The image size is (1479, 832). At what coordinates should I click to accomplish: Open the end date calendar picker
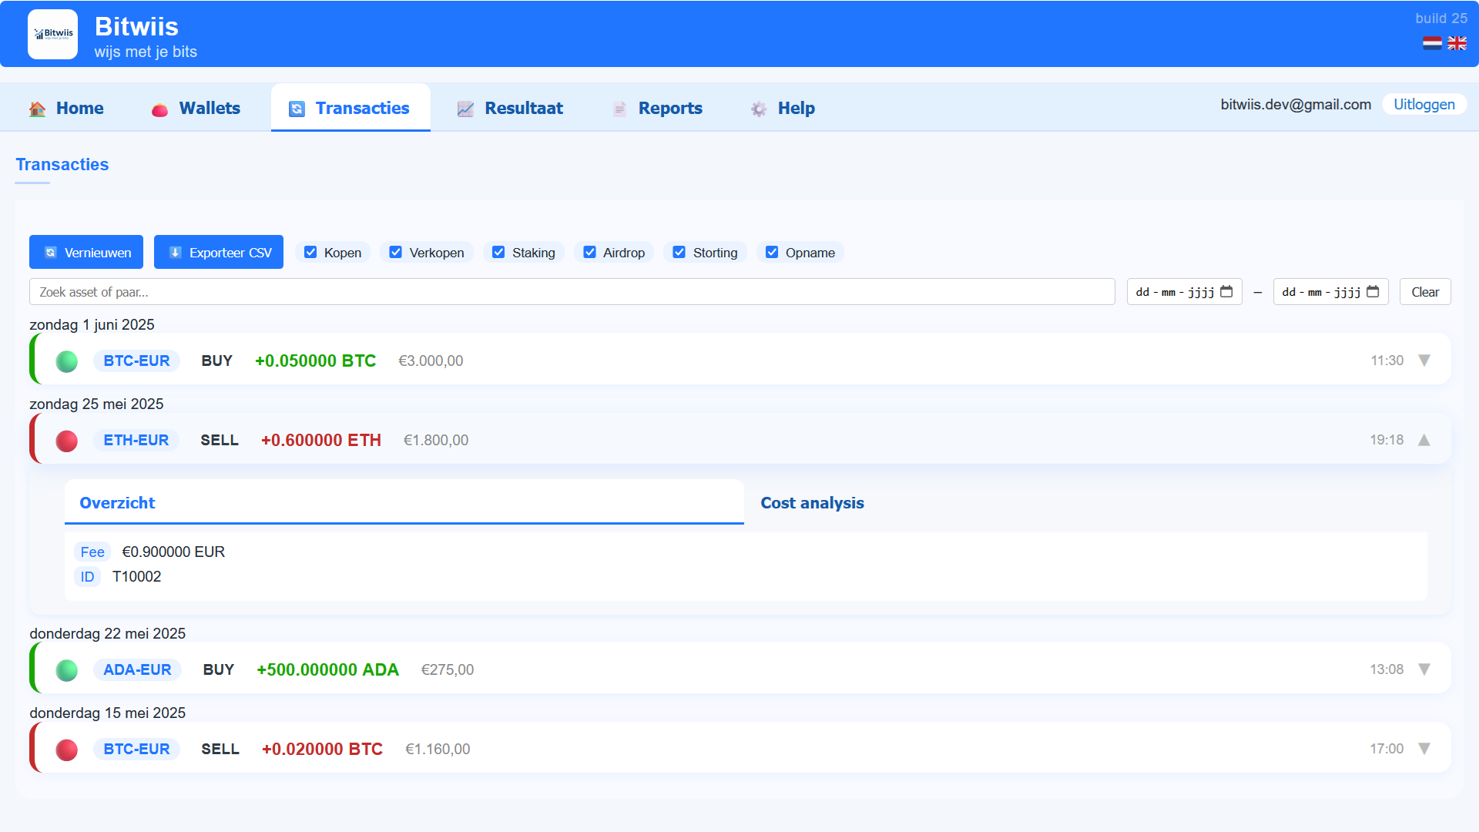1373,292
